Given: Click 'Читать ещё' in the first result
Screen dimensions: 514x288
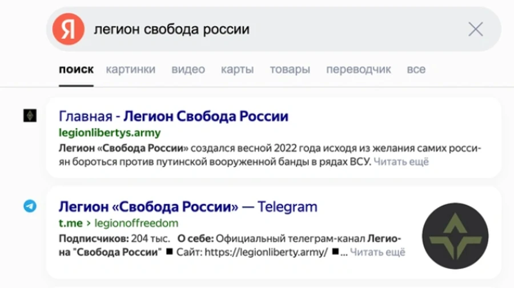Looking at the screenshot, I should [401, 161].
